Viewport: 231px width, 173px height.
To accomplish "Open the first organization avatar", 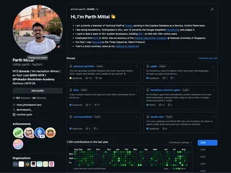I will click(15, 164).
